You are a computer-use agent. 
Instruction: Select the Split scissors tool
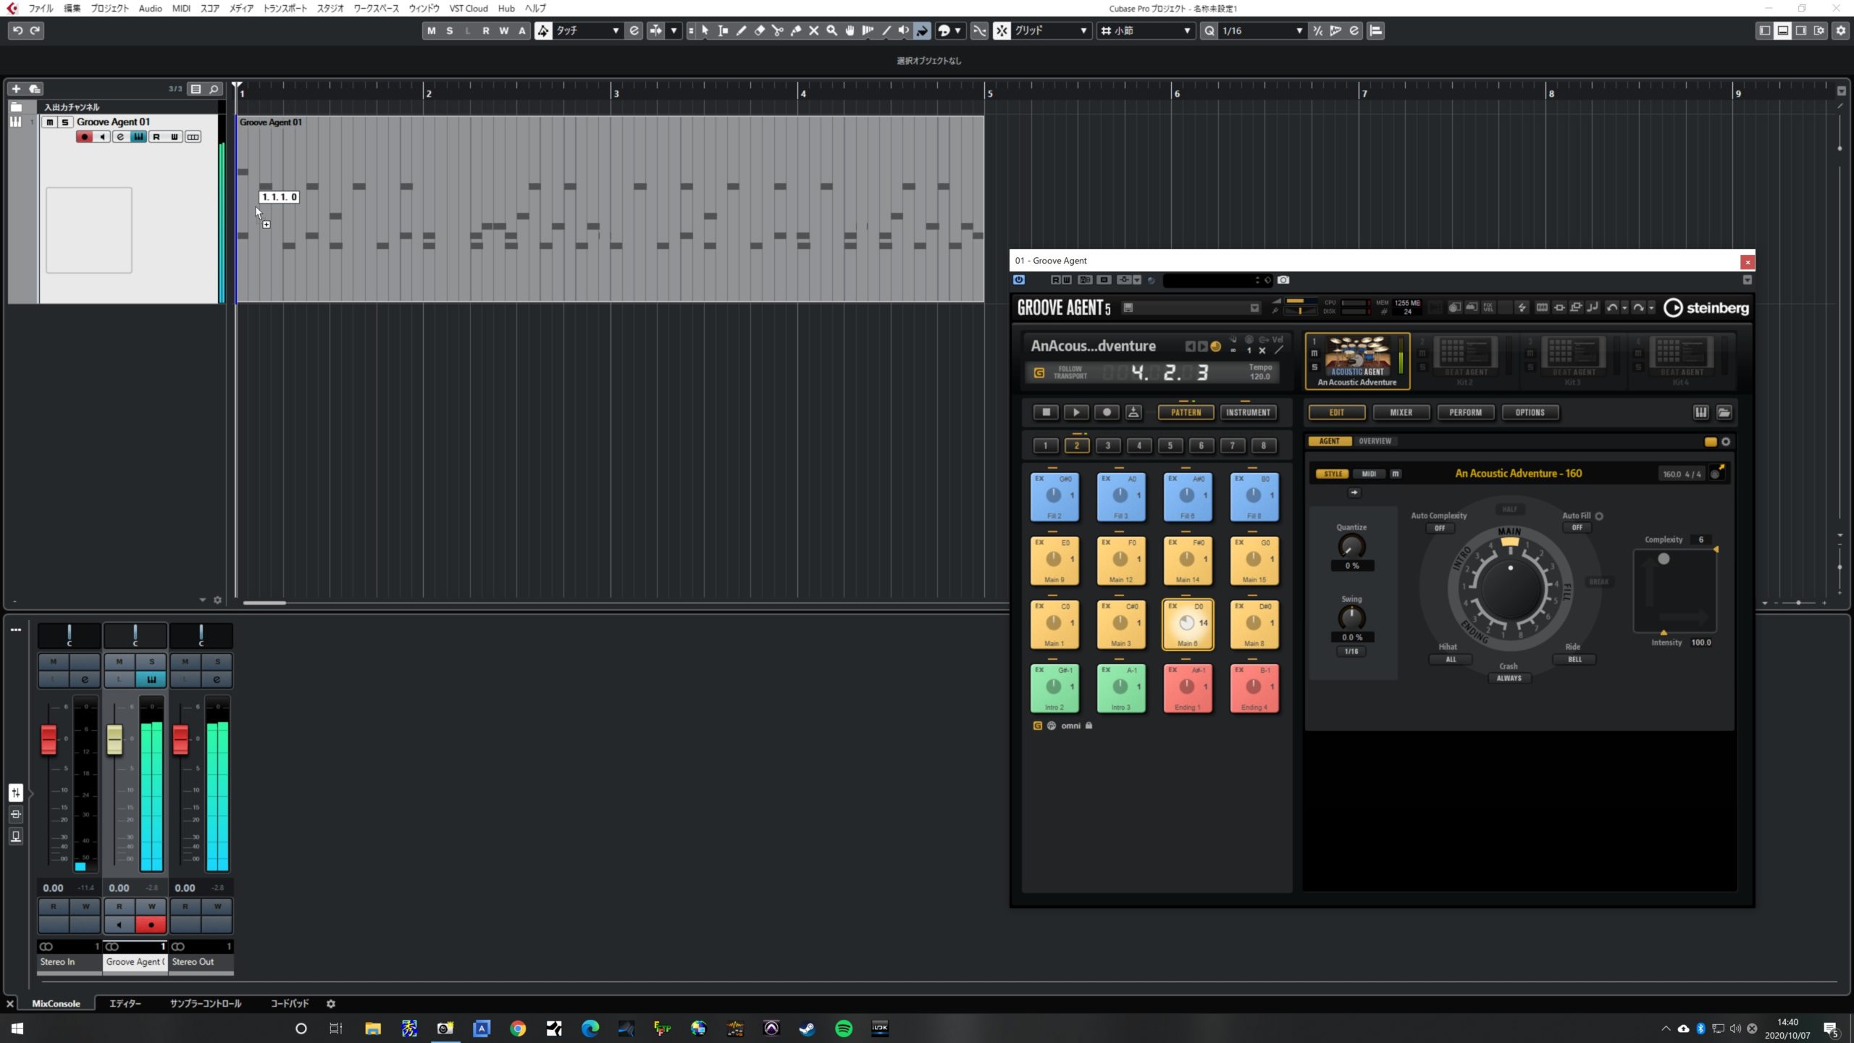tap(777, 30)
